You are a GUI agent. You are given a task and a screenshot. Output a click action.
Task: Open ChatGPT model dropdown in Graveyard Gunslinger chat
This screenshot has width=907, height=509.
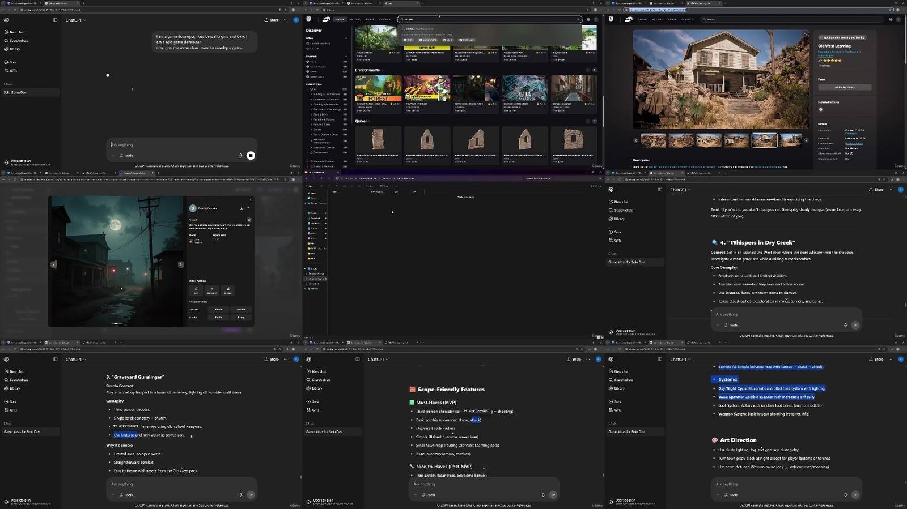click(x=75, y=360)
